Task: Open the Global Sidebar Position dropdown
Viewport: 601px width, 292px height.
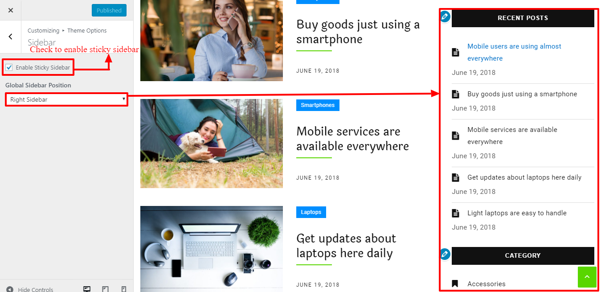Action: (x=66, y=99)
